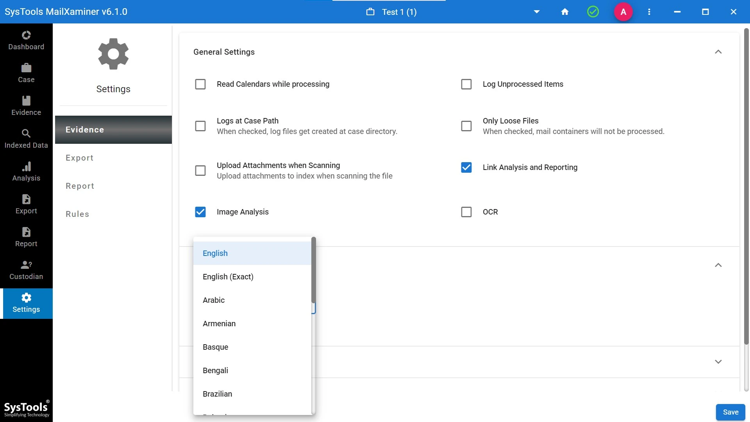Open Export in the black sidebar
This screenshot has height=422, width=750.
[x=26, y=204]
